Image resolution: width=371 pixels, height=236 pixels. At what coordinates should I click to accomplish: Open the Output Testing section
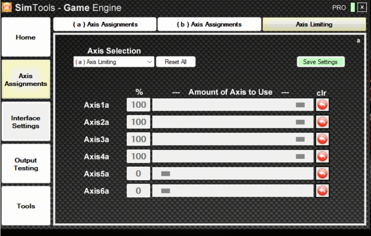[26, 164]
